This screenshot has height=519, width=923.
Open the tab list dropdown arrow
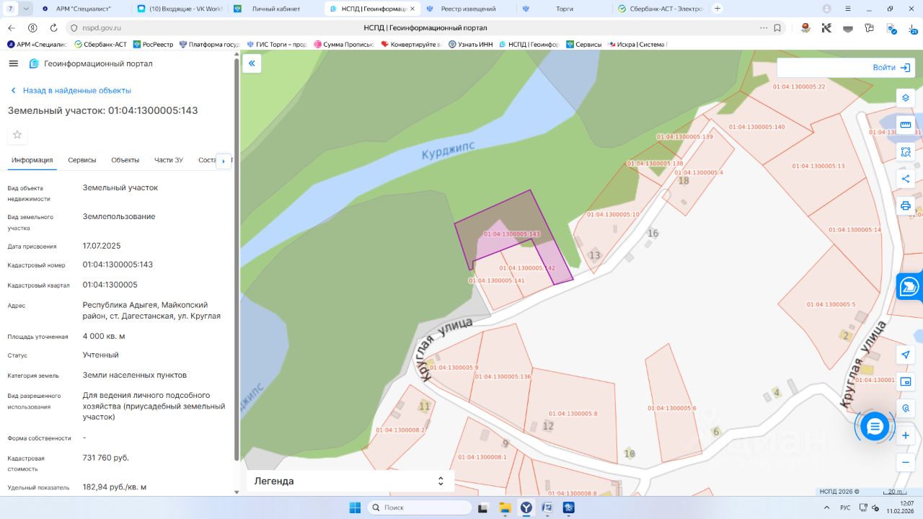(27, 9)
